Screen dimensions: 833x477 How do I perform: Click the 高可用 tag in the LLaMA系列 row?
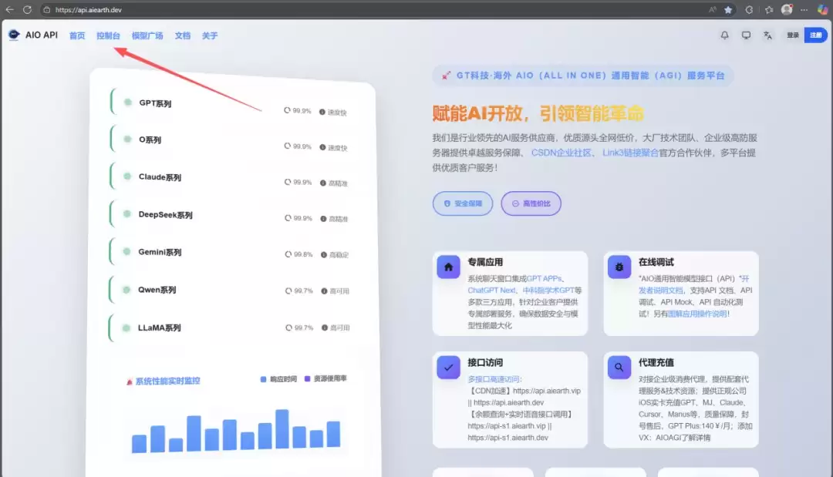[339, 328]
